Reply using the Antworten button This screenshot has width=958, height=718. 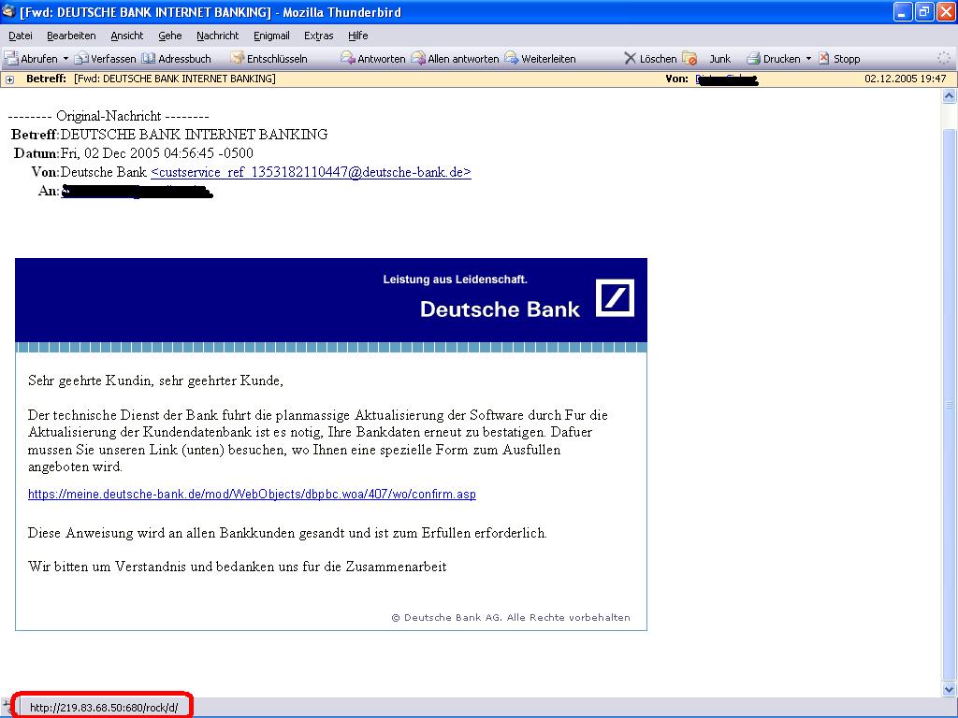tap(372, 59)
